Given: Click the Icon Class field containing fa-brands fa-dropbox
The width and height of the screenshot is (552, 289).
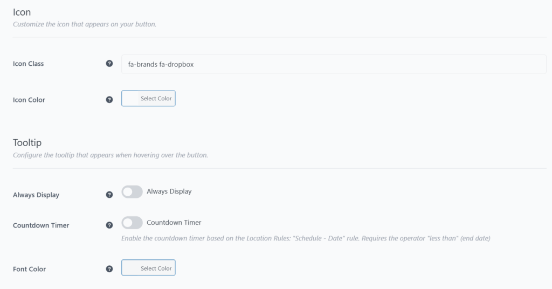Looking at the screenshot, I should pyautogui.click(x=334, y=64).
